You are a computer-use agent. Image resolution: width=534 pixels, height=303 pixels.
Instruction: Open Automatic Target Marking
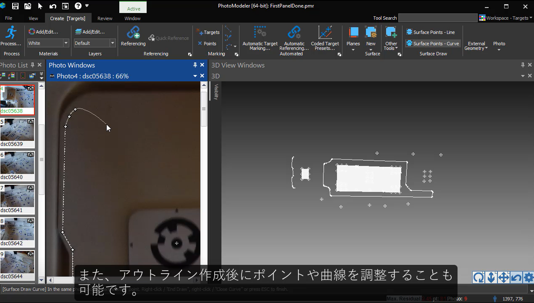pyautogui.click(x=260, y=38)
